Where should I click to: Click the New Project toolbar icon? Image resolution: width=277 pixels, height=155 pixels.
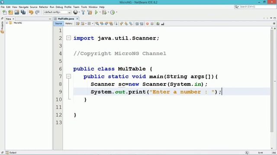tap(10, 12)
